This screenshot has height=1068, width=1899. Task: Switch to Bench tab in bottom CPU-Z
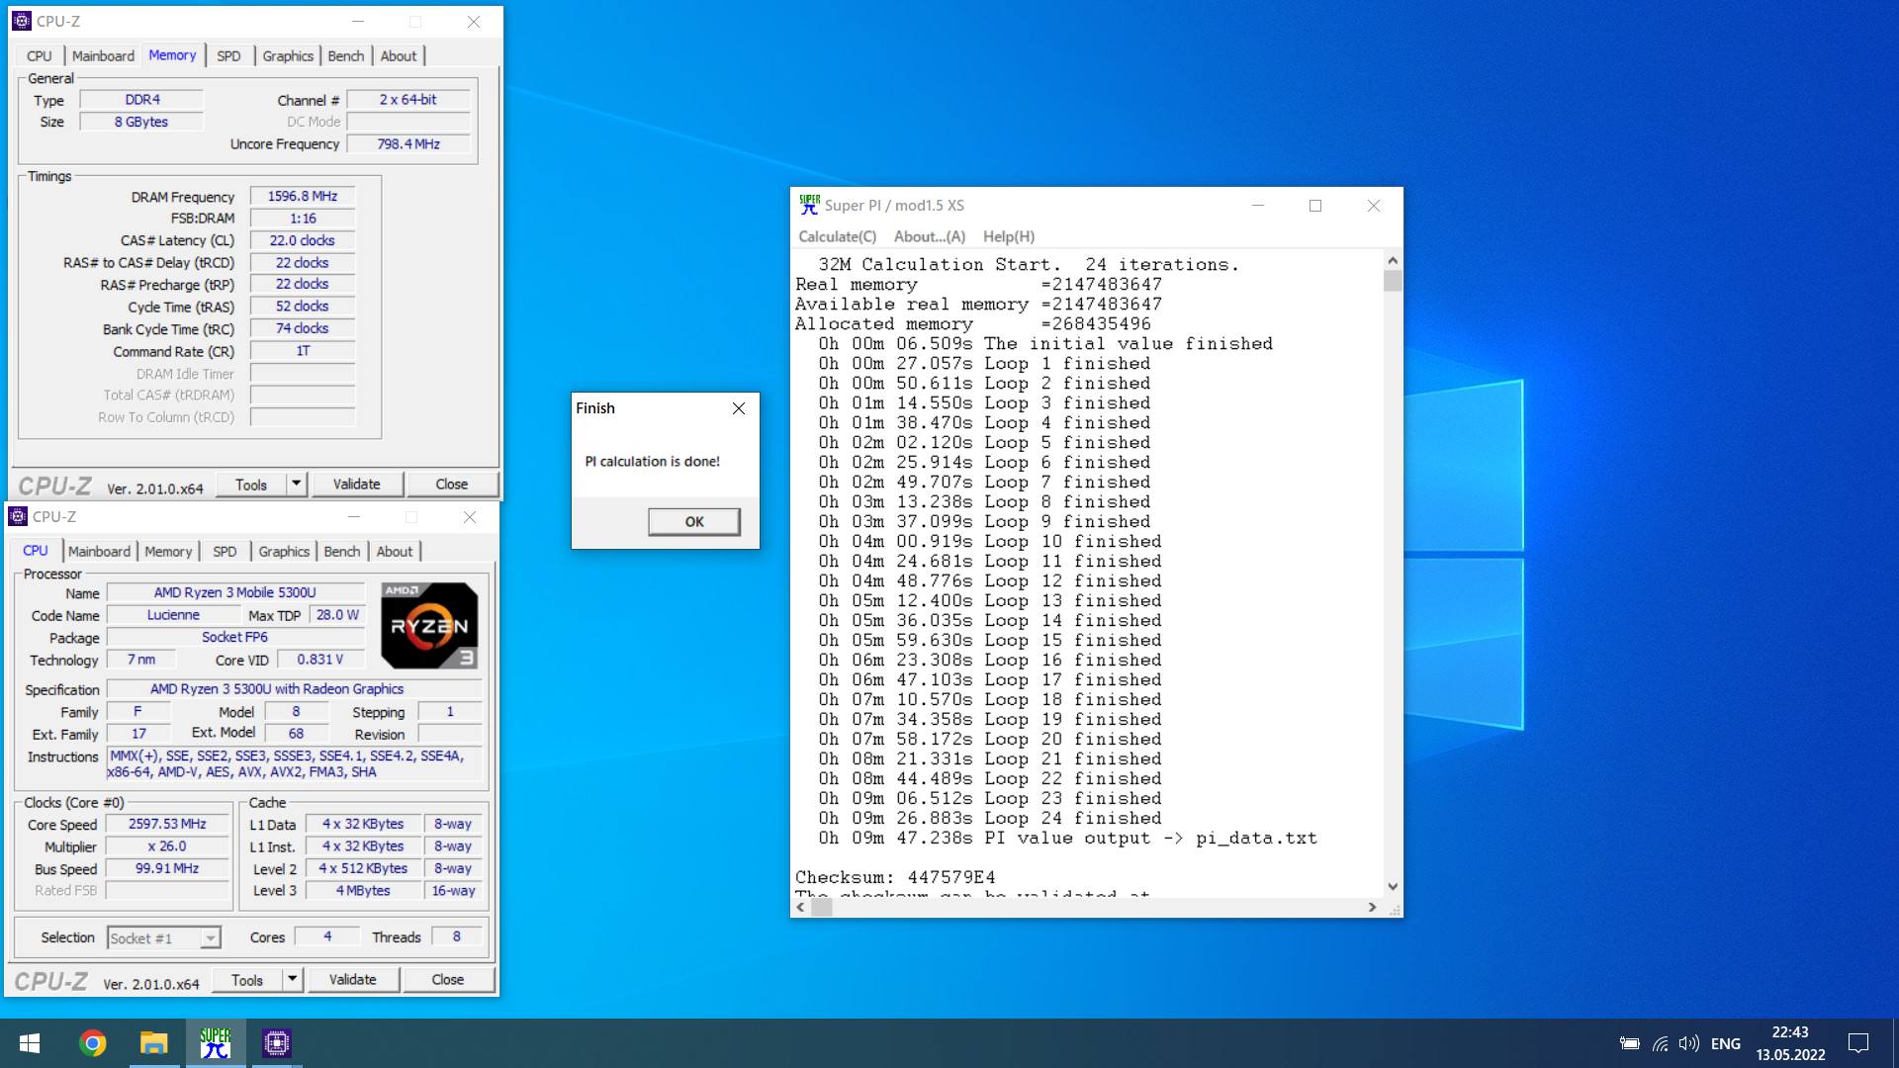pos(342,551)
